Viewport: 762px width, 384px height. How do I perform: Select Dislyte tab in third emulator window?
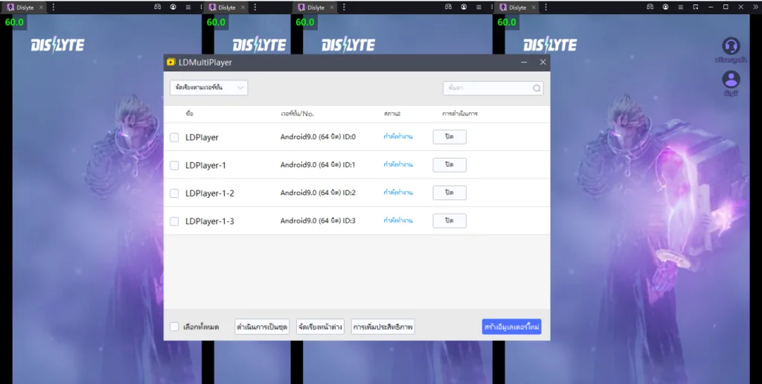pos(316,7)
